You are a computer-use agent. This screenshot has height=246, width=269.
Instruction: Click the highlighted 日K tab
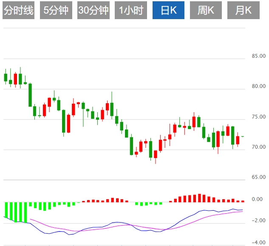coord(168,11)
